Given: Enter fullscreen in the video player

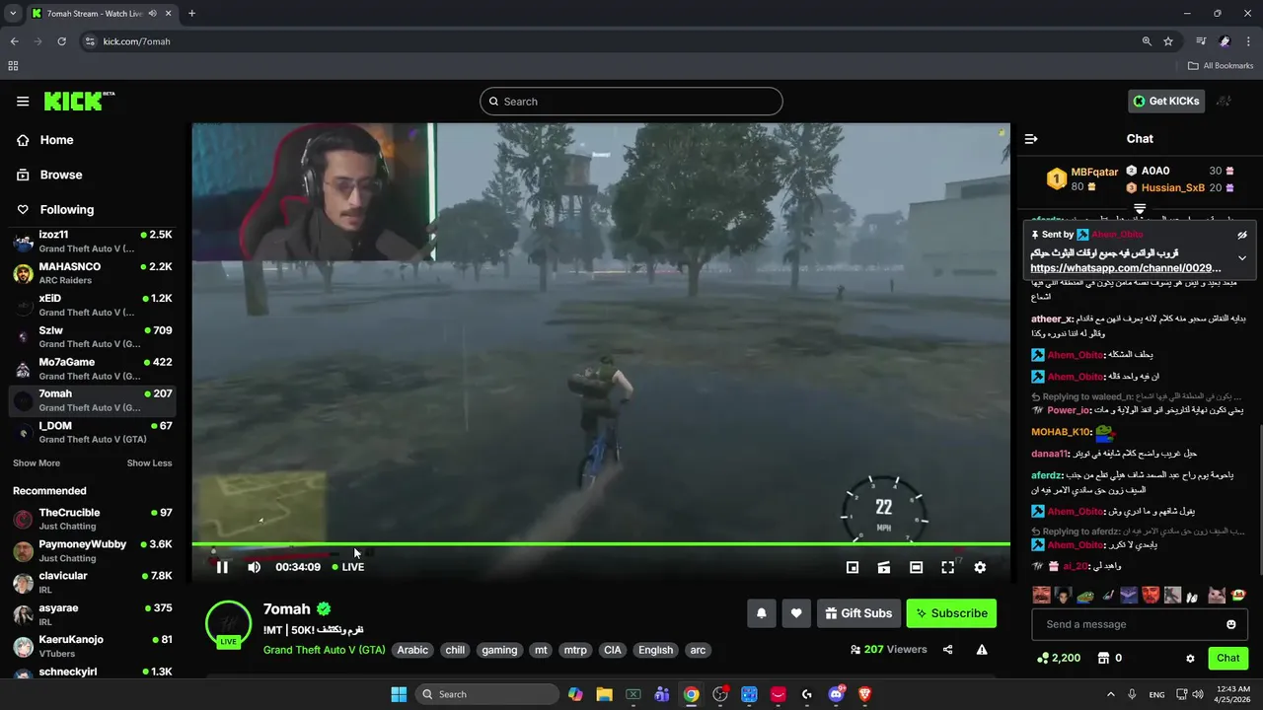Looking at the screenshot, I should pos(947,567).
